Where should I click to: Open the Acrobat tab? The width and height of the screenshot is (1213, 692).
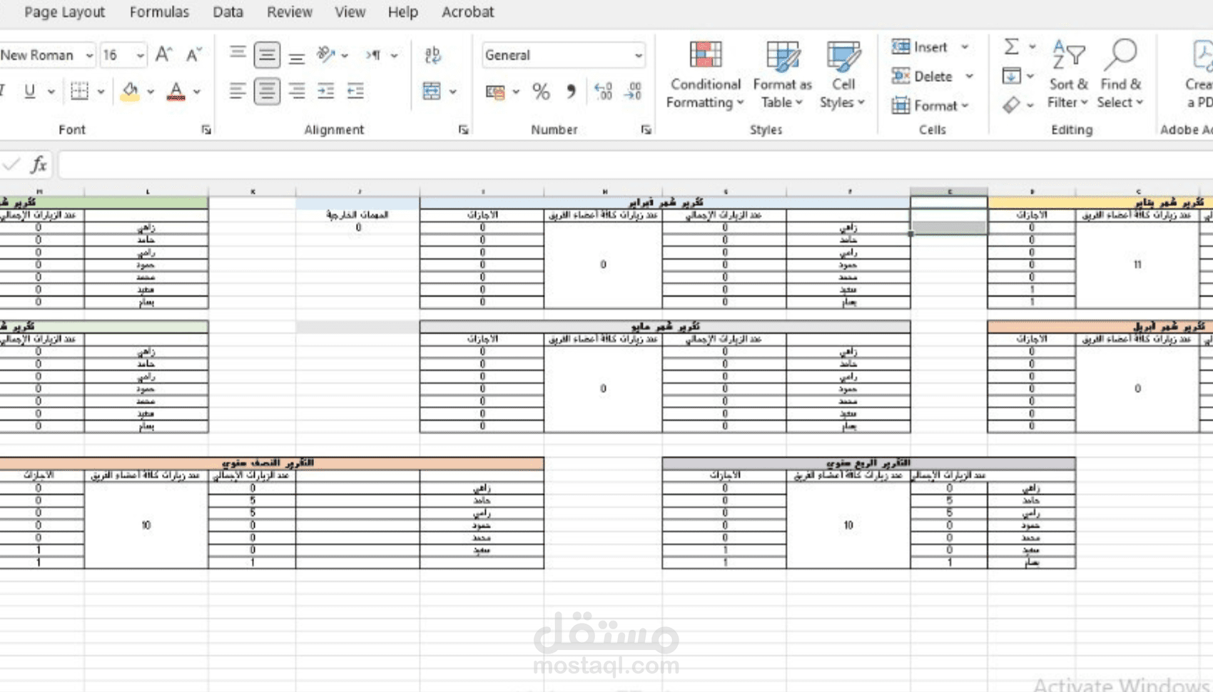point(467,12)
